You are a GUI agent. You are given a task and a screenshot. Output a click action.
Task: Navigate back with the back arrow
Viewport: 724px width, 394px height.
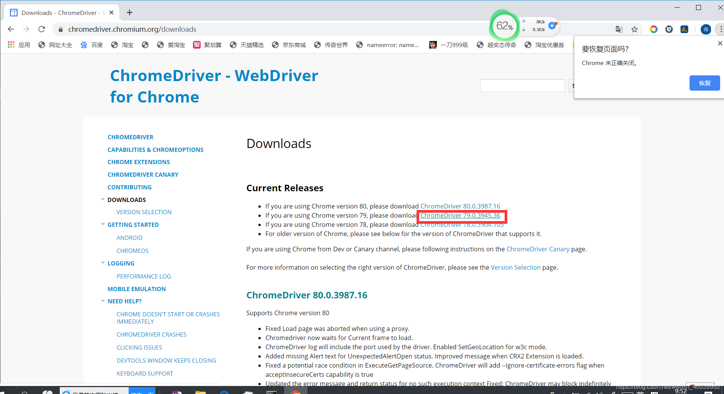[x=11, y=29]
